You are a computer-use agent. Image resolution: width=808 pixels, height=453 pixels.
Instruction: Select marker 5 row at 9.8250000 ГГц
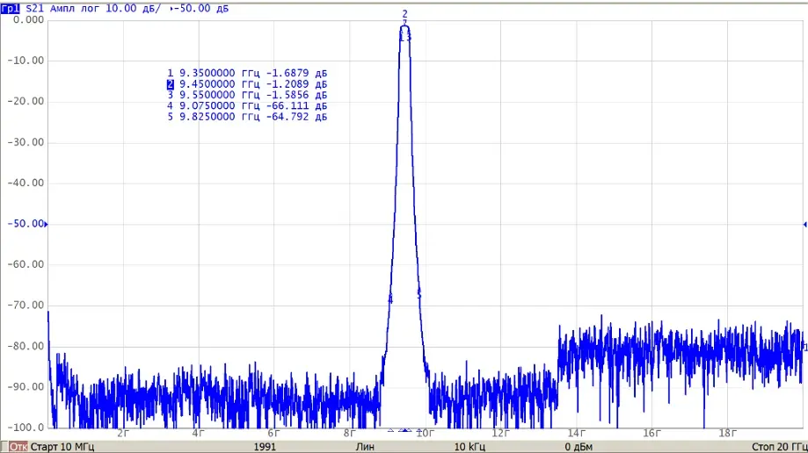point(247,117)
